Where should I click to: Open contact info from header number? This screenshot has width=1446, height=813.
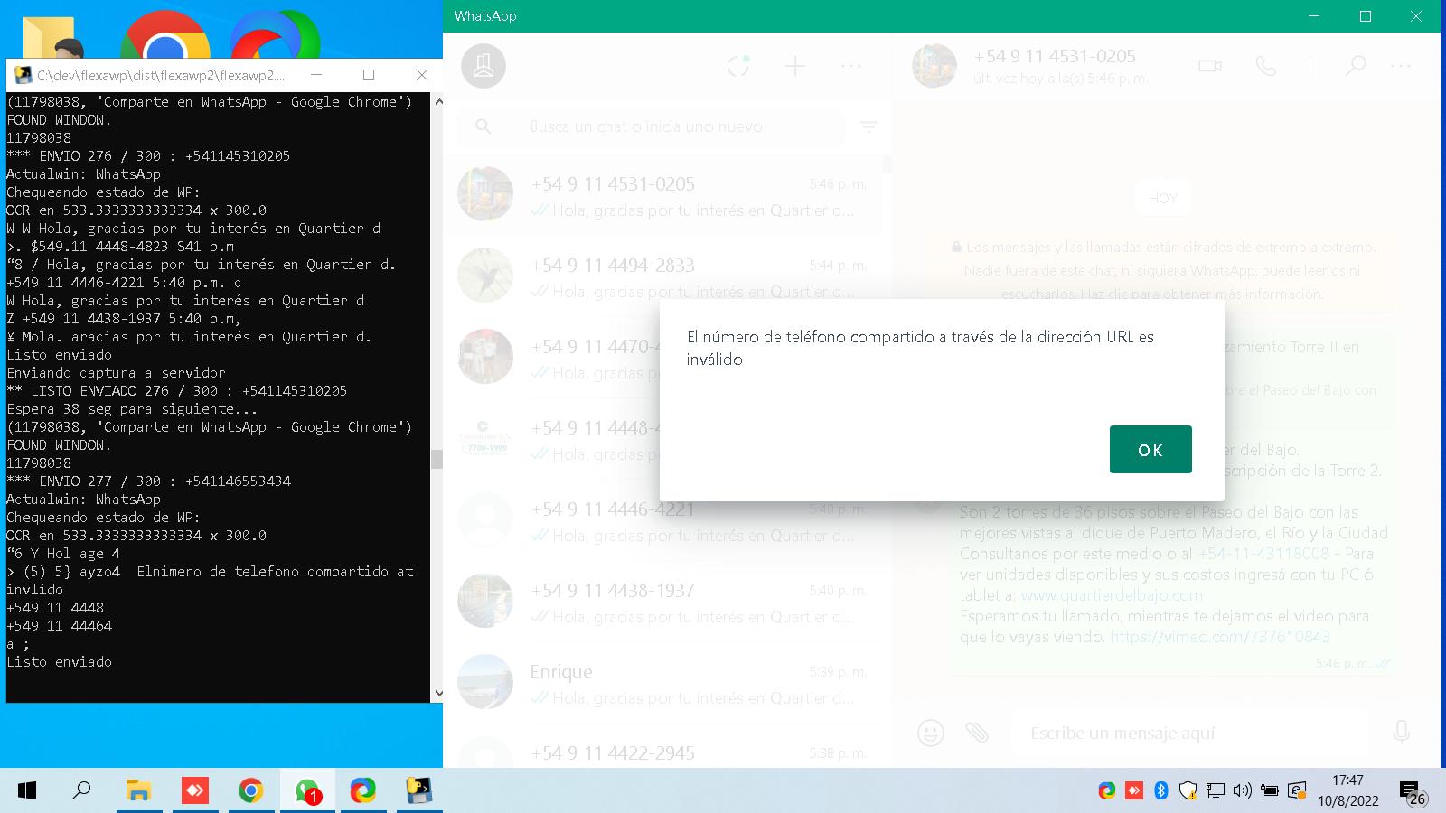pos(1055,56)
